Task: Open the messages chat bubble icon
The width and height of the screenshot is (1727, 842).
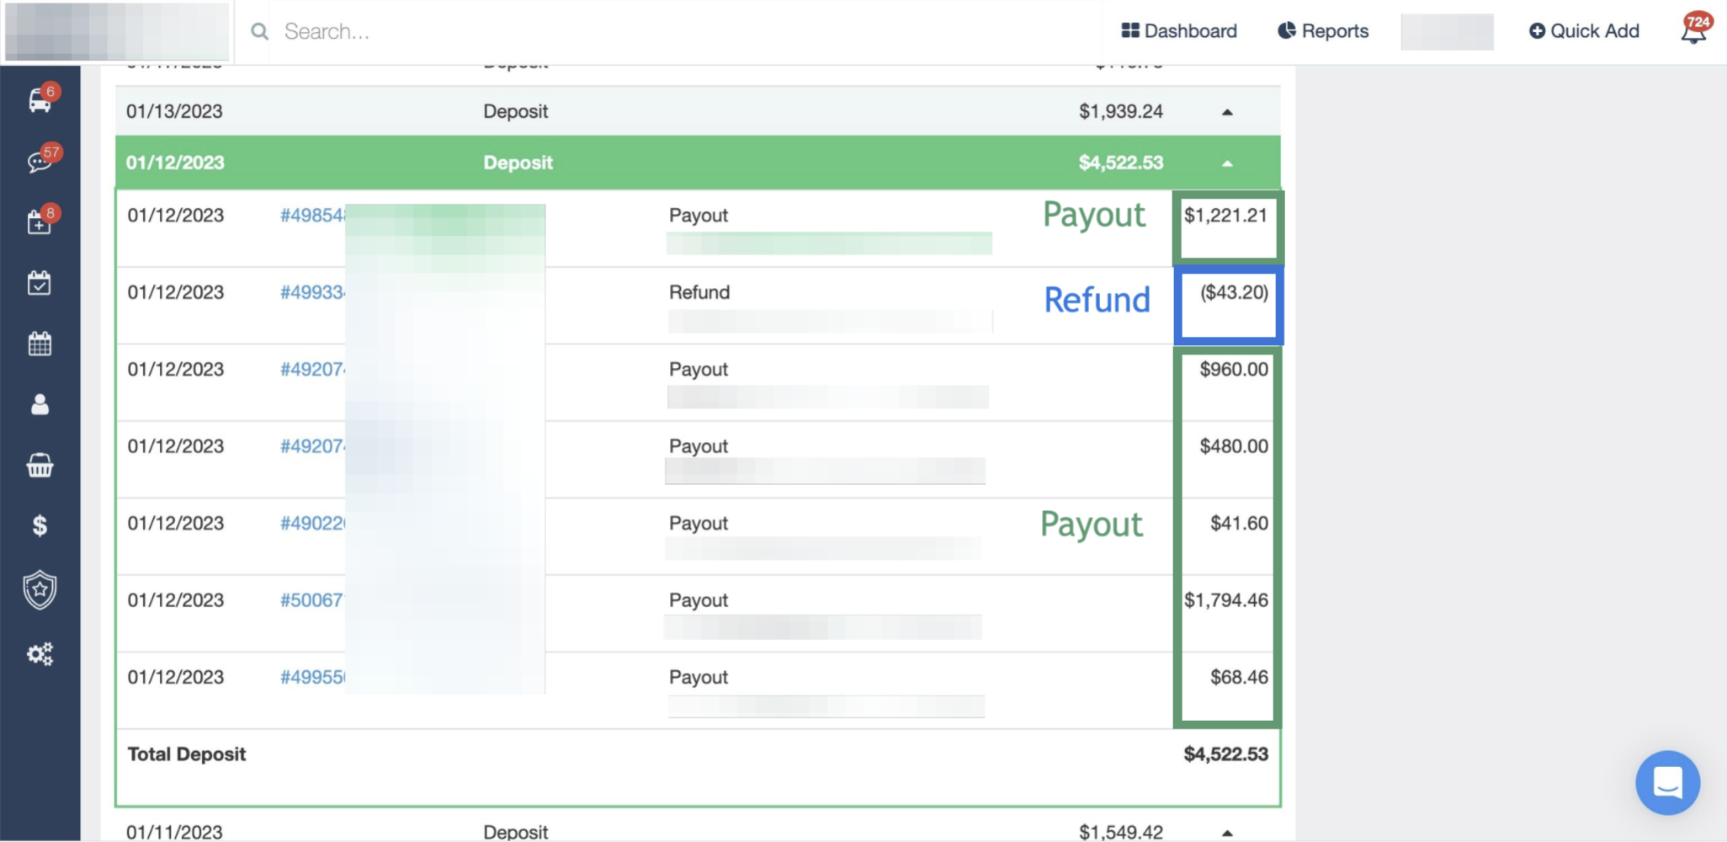Action: pyautogui.click(x=40, y=161)
